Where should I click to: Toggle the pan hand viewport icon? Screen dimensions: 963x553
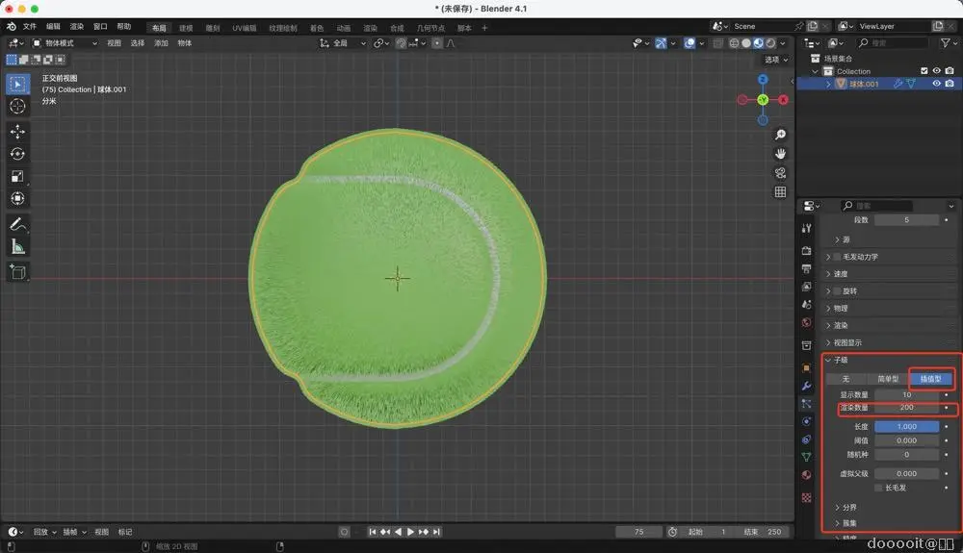[x=780, y=154]
